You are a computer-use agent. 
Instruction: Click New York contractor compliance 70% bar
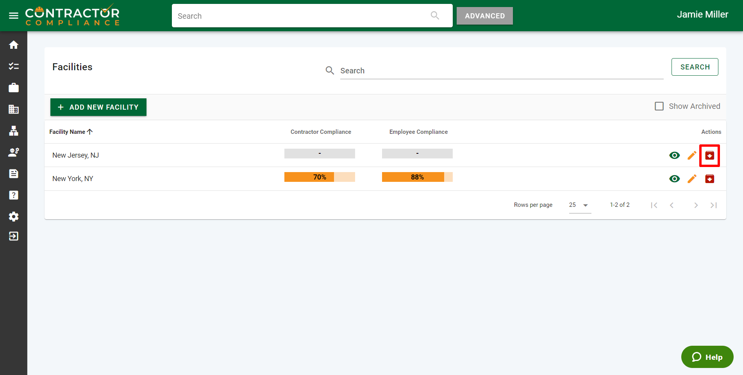click(320, 177)
